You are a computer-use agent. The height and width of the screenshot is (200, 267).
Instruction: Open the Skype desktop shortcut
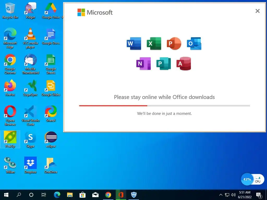(x=30, y=139)
